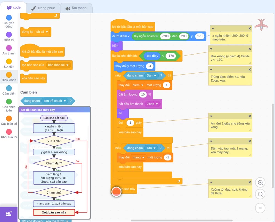Close the 'Ẩn, đợi 1 giây' comment
This screenshot has height=222, width=275.
coord(250,116)
